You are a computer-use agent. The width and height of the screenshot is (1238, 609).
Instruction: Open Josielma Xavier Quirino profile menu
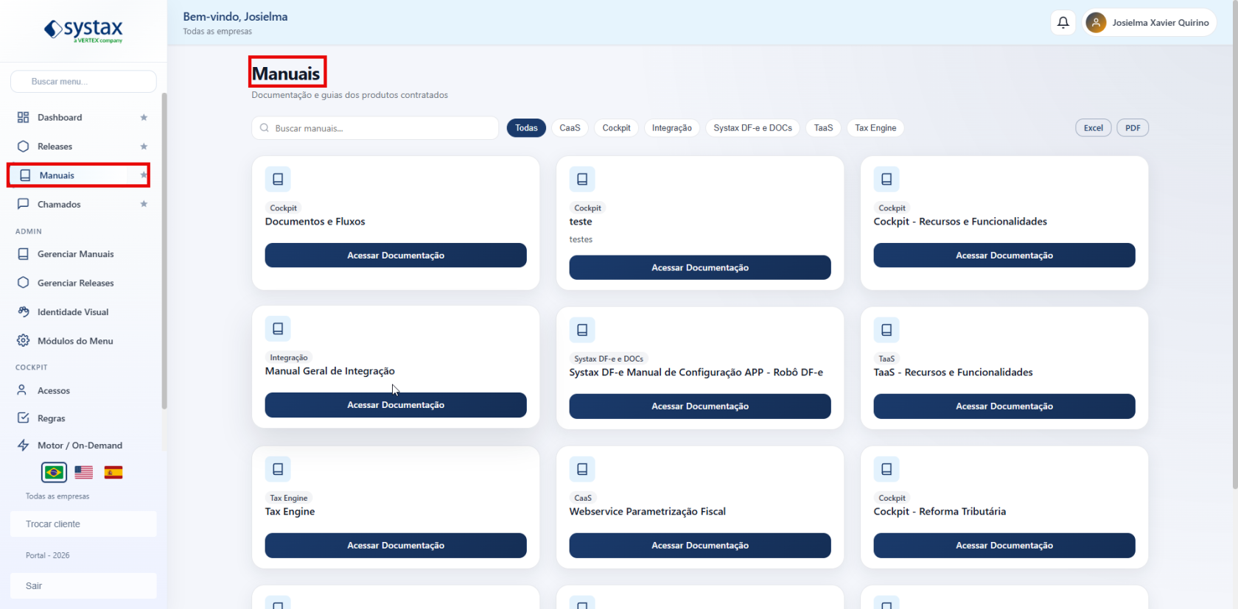pyautogui.click(x=1150, y=23)
